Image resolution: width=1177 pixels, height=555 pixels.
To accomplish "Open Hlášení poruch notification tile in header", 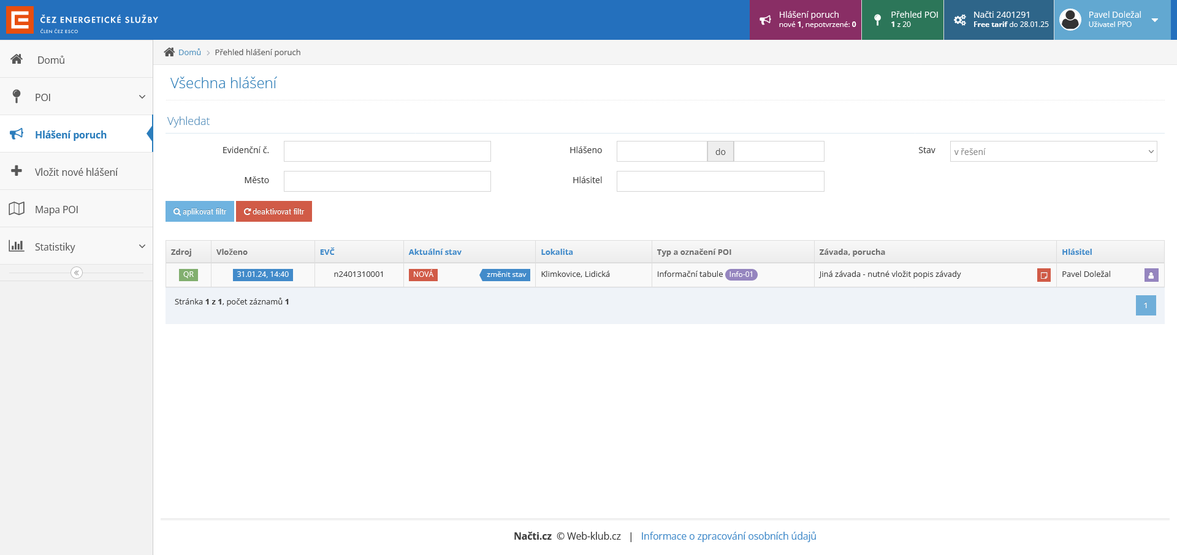I will pos(805,20).
